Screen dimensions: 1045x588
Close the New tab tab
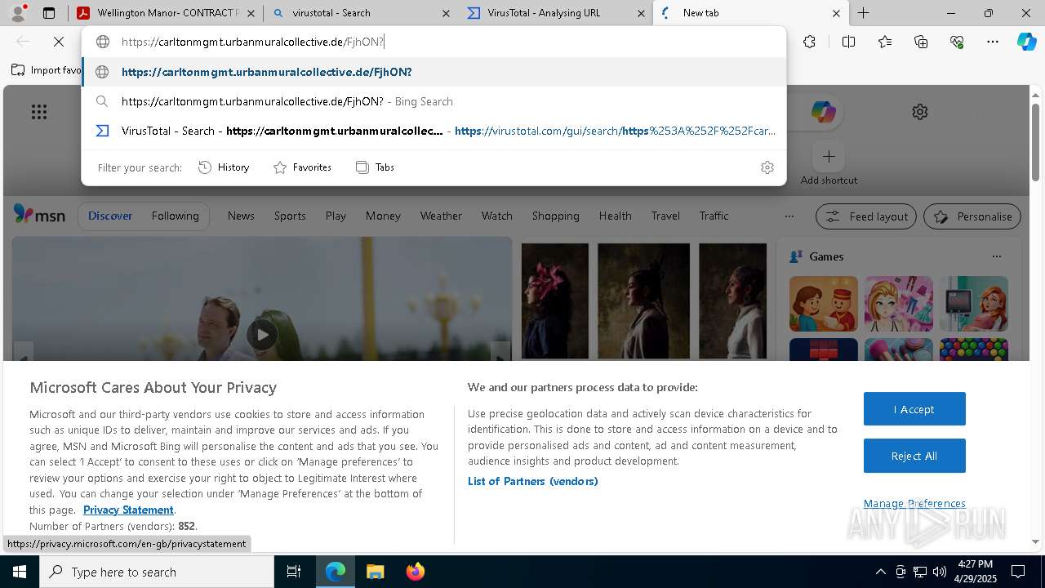point(836,13)
